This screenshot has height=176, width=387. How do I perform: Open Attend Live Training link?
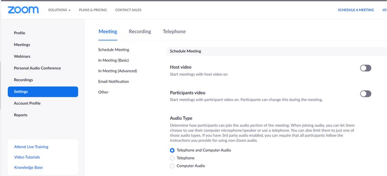point(31,147)
